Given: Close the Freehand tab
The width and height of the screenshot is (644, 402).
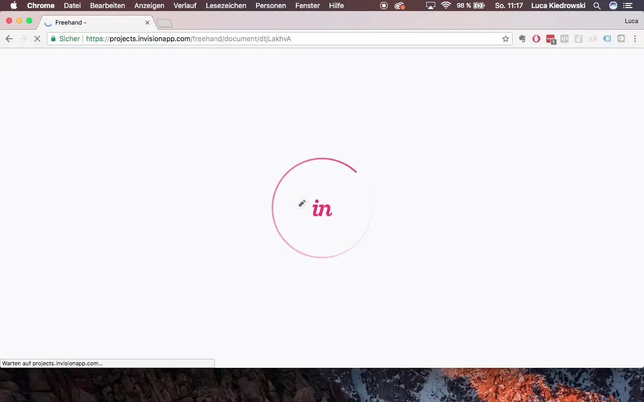Looking at the screenshot, I should tap(147, 23).
